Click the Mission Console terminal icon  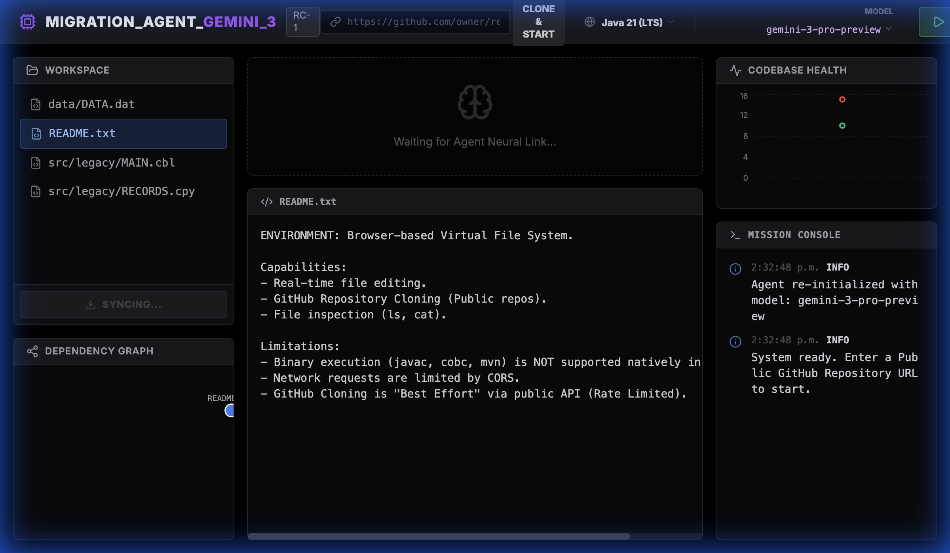pyautogui.click(x=735, y=235)
